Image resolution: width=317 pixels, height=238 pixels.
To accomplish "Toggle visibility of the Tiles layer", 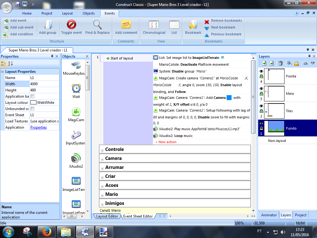I will point(261,106).
